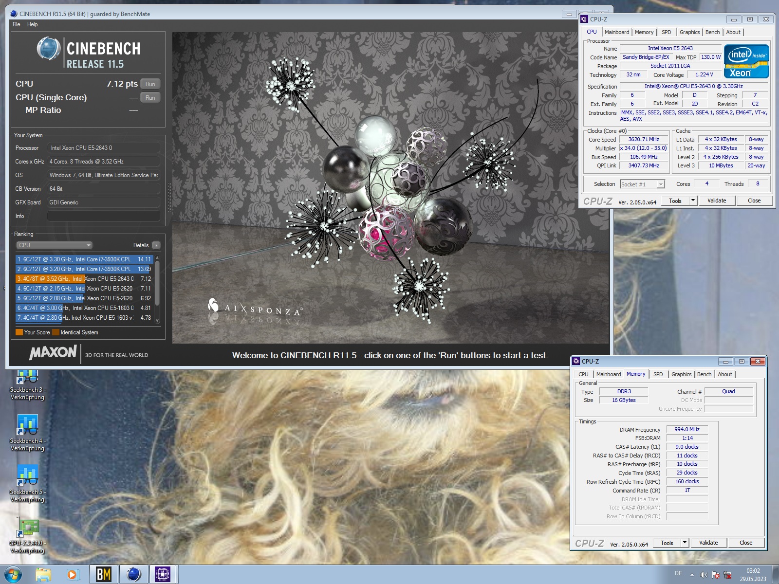
Task: Click the Cinebench globe logo
Action: click(x=49, y=49)
